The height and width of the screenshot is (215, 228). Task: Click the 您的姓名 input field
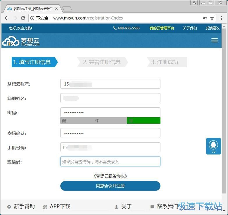pyautogui.click(x=110, y=98)
